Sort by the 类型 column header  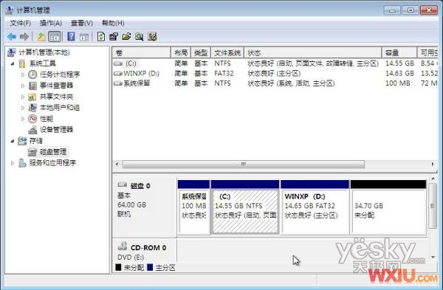(201, 53)
